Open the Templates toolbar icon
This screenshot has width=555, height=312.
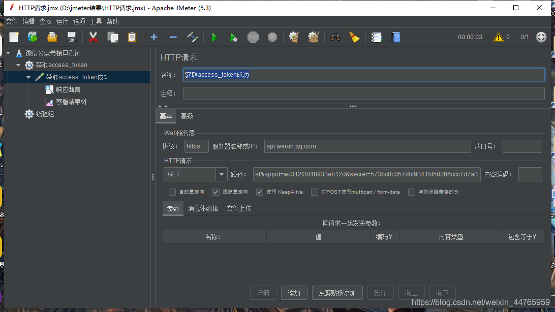pyautogui.click(x=33, y=37)
